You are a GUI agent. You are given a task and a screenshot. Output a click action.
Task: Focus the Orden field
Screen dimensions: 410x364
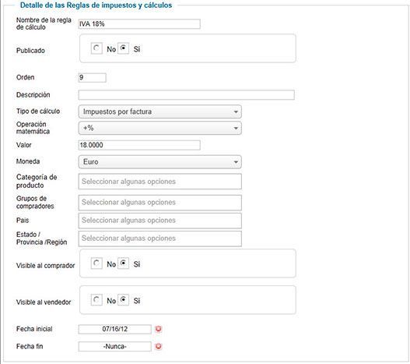click(x=93, y=78)
